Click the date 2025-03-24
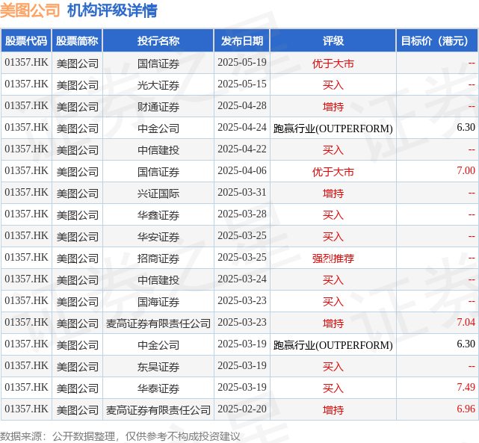Viewport: 479px width, 443px height. [x=242, y=279]
